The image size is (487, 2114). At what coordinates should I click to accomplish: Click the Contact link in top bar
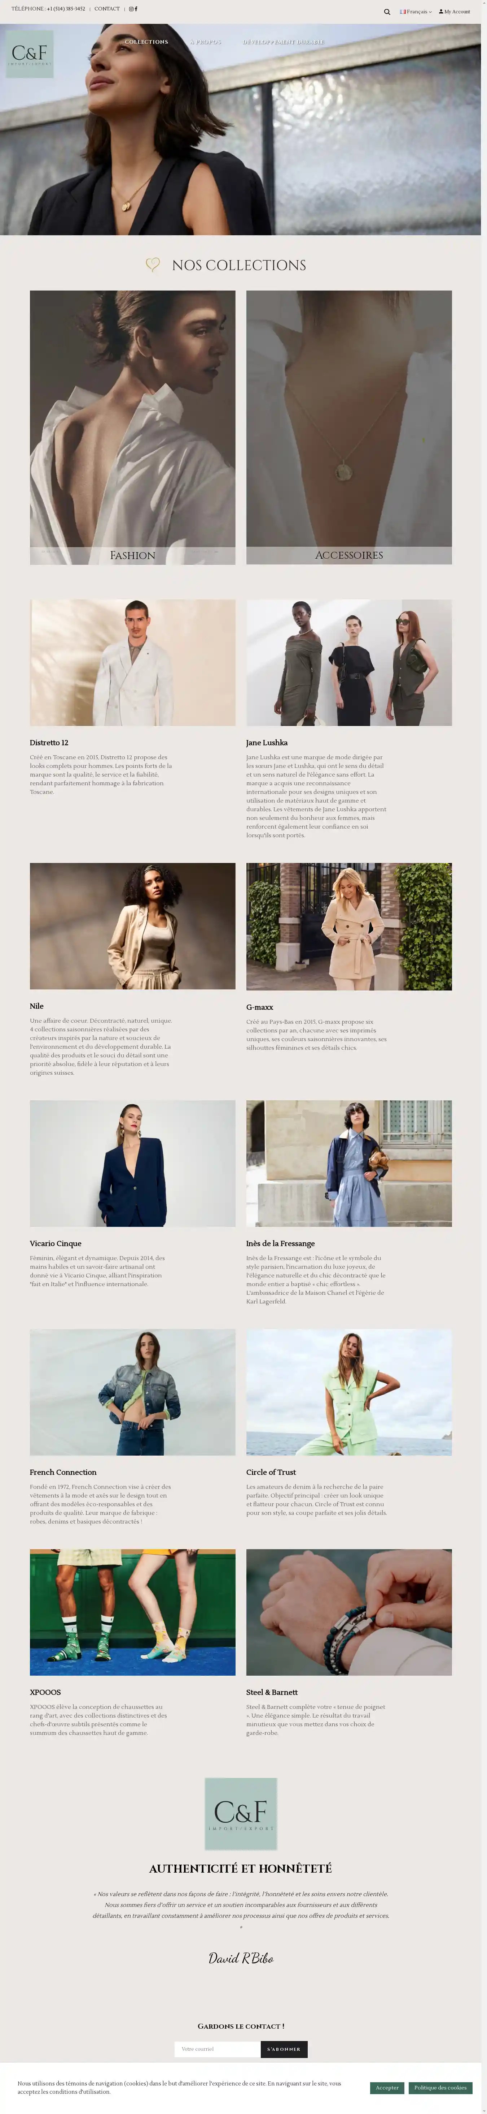pyautogui.click(x=106, y=9)
